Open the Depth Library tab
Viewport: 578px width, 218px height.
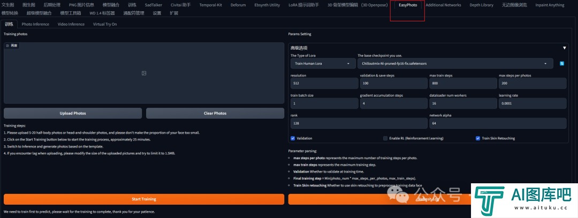(481, 5)
